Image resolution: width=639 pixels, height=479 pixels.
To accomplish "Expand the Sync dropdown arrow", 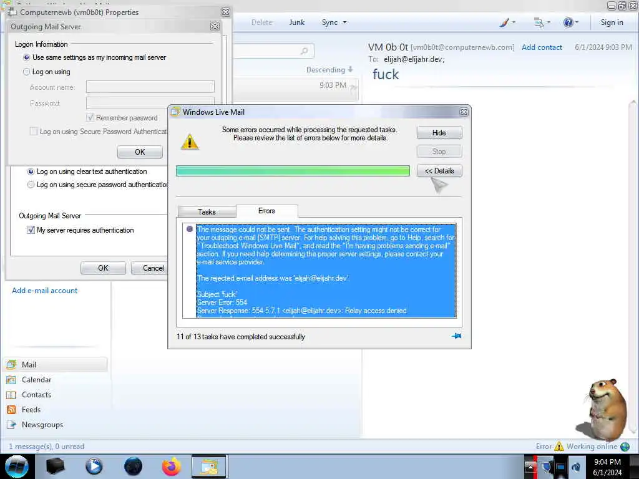I will [344, 22].
